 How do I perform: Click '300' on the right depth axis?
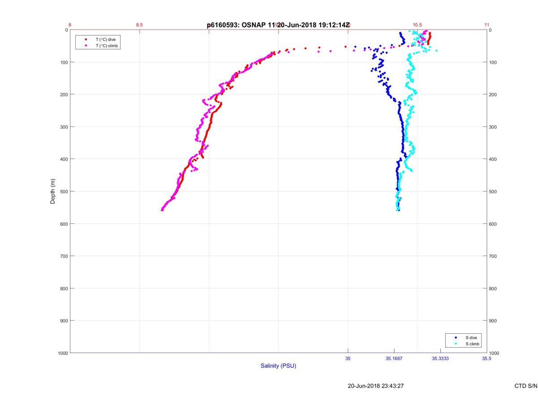(493, 127)
